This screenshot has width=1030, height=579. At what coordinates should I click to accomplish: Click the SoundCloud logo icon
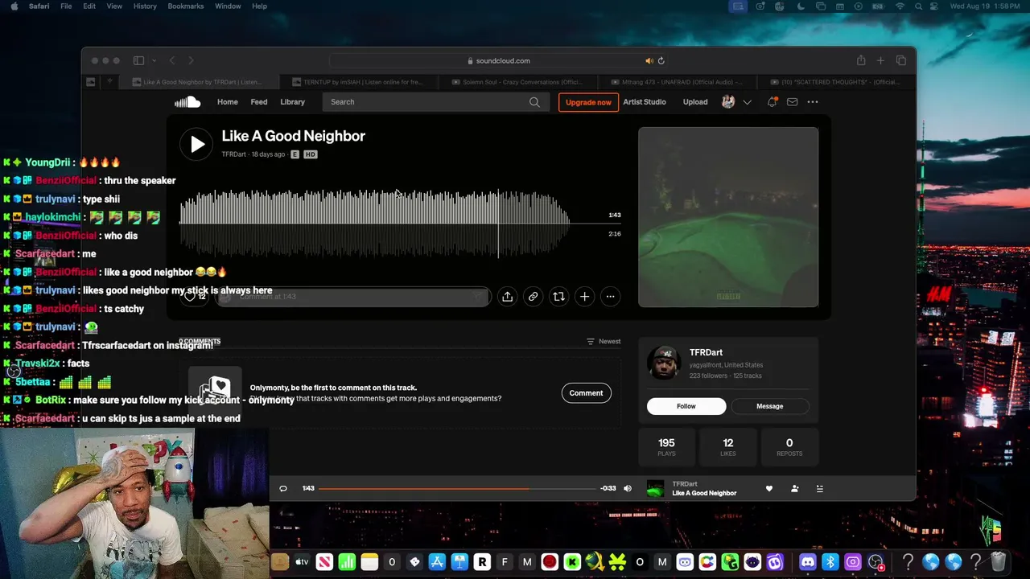click(x=187, y=102)
